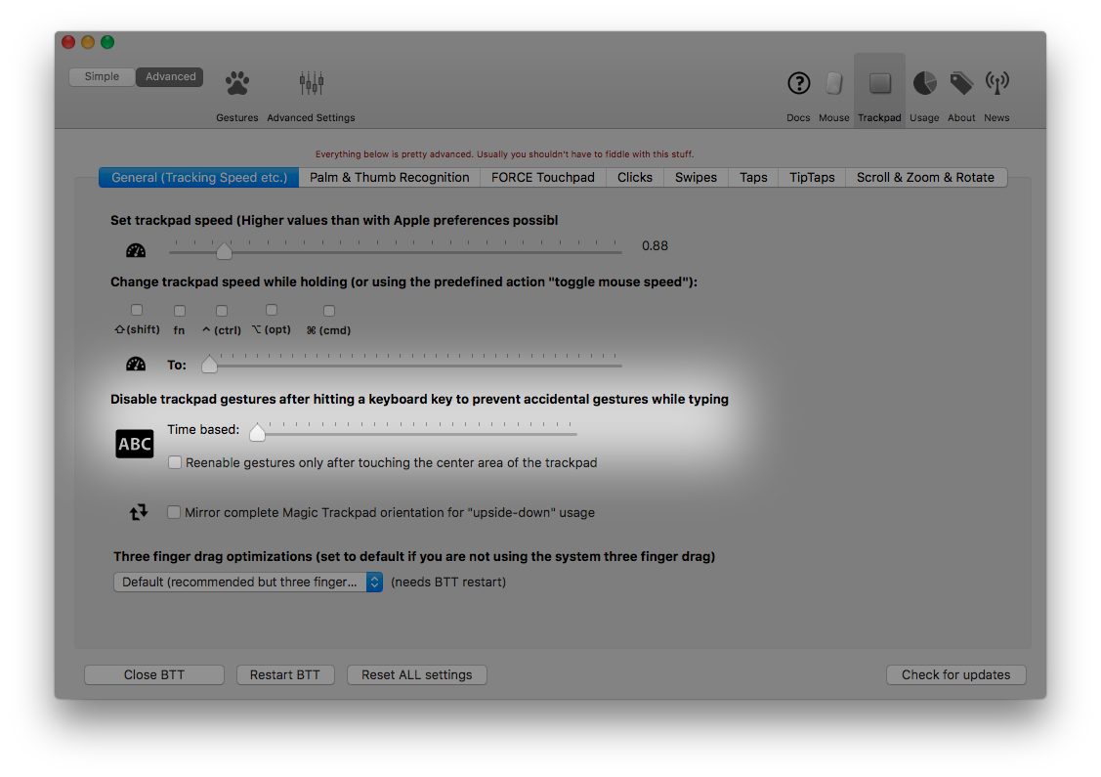
Task: Check Mirror complete Magic Trackpad orientation
Action: click(174, 512)
